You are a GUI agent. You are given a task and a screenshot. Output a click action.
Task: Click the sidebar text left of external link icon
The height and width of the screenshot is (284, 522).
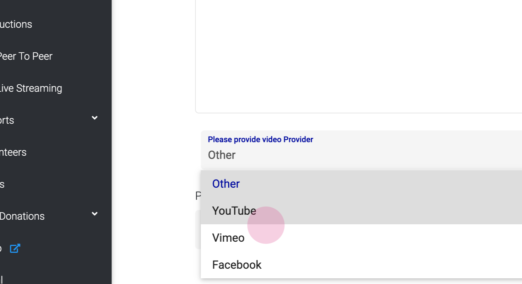tap(1, 248)
